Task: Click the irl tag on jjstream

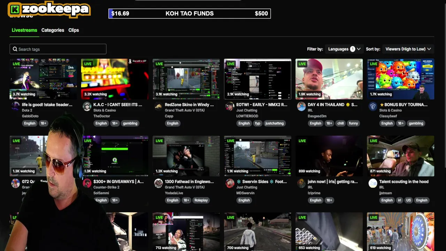Action: 400,200
